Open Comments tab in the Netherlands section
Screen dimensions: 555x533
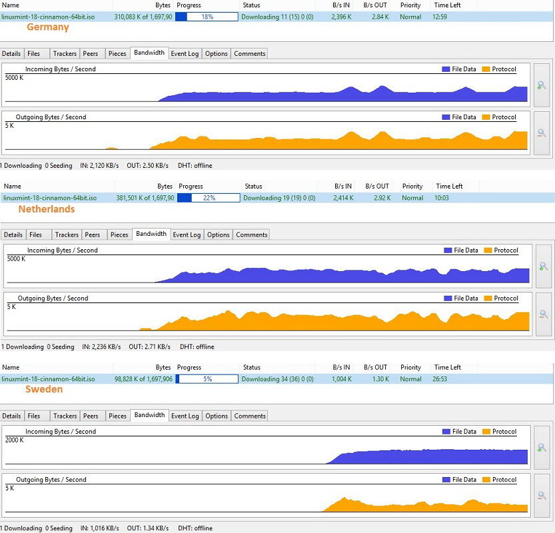pos(252,235)
